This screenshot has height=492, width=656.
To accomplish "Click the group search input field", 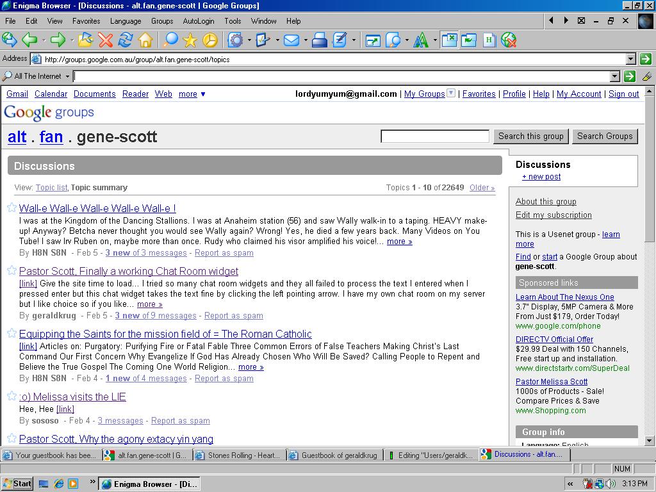I will pos(435,136).
